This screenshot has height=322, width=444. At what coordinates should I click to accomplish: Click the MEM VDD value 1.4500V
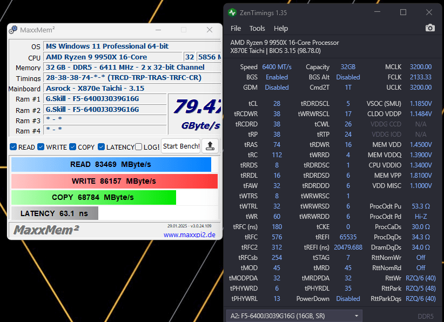tap(420, 145)
